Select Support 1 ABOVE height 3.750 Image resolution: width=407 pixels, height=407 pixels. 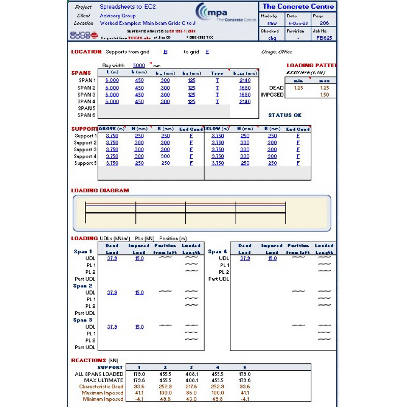click(x=112, y=136)
